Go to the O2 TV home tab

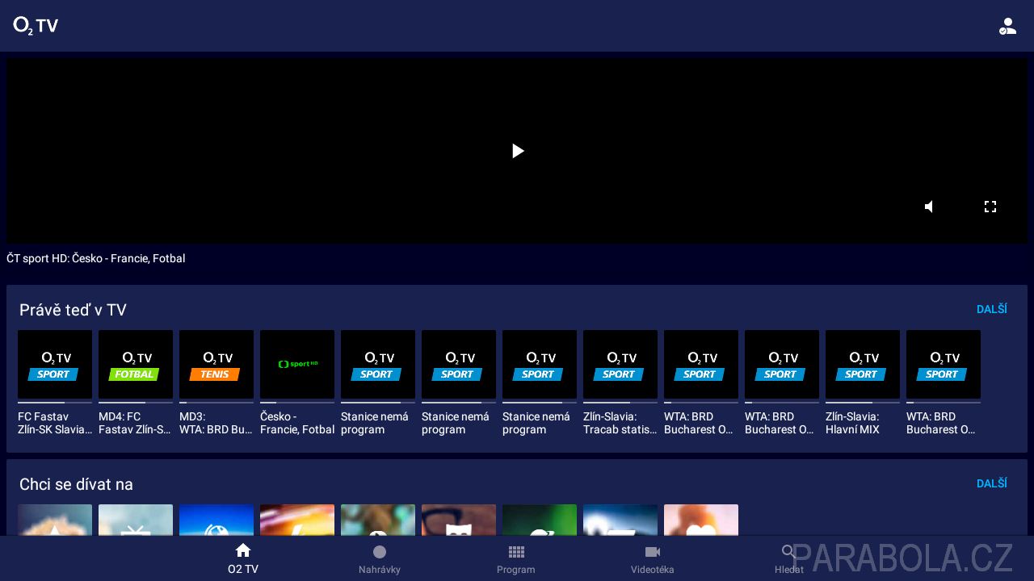[243, 558]
